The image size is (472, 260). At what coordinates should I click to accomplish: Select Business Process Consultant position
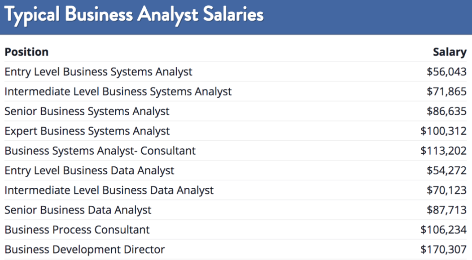pos(77,230)
